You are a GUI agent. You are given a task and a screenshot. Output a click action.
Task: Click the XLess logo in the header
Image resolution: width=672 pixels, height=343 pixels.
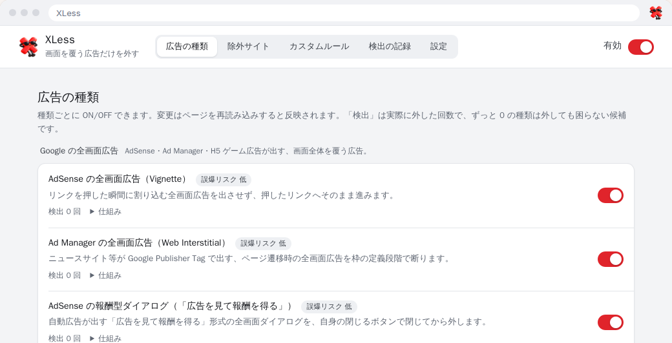coord(28,46)
